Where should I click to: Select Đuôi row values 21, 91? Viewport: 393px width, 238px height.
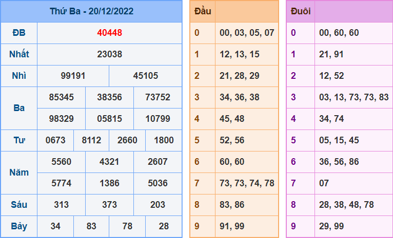[331, 54]
